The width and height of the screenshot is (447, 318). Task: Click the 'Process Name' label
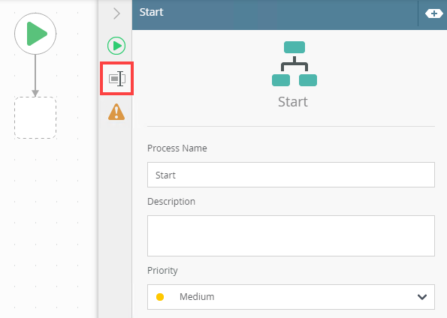coord(177,148)
